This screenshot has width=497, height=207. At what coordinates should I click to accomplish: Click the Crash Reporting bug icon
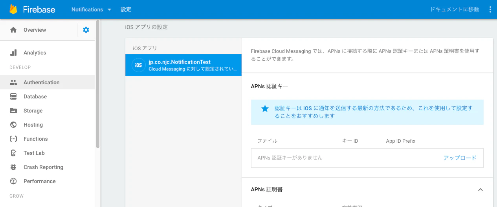pyautogui.click(x=13, y=167)
